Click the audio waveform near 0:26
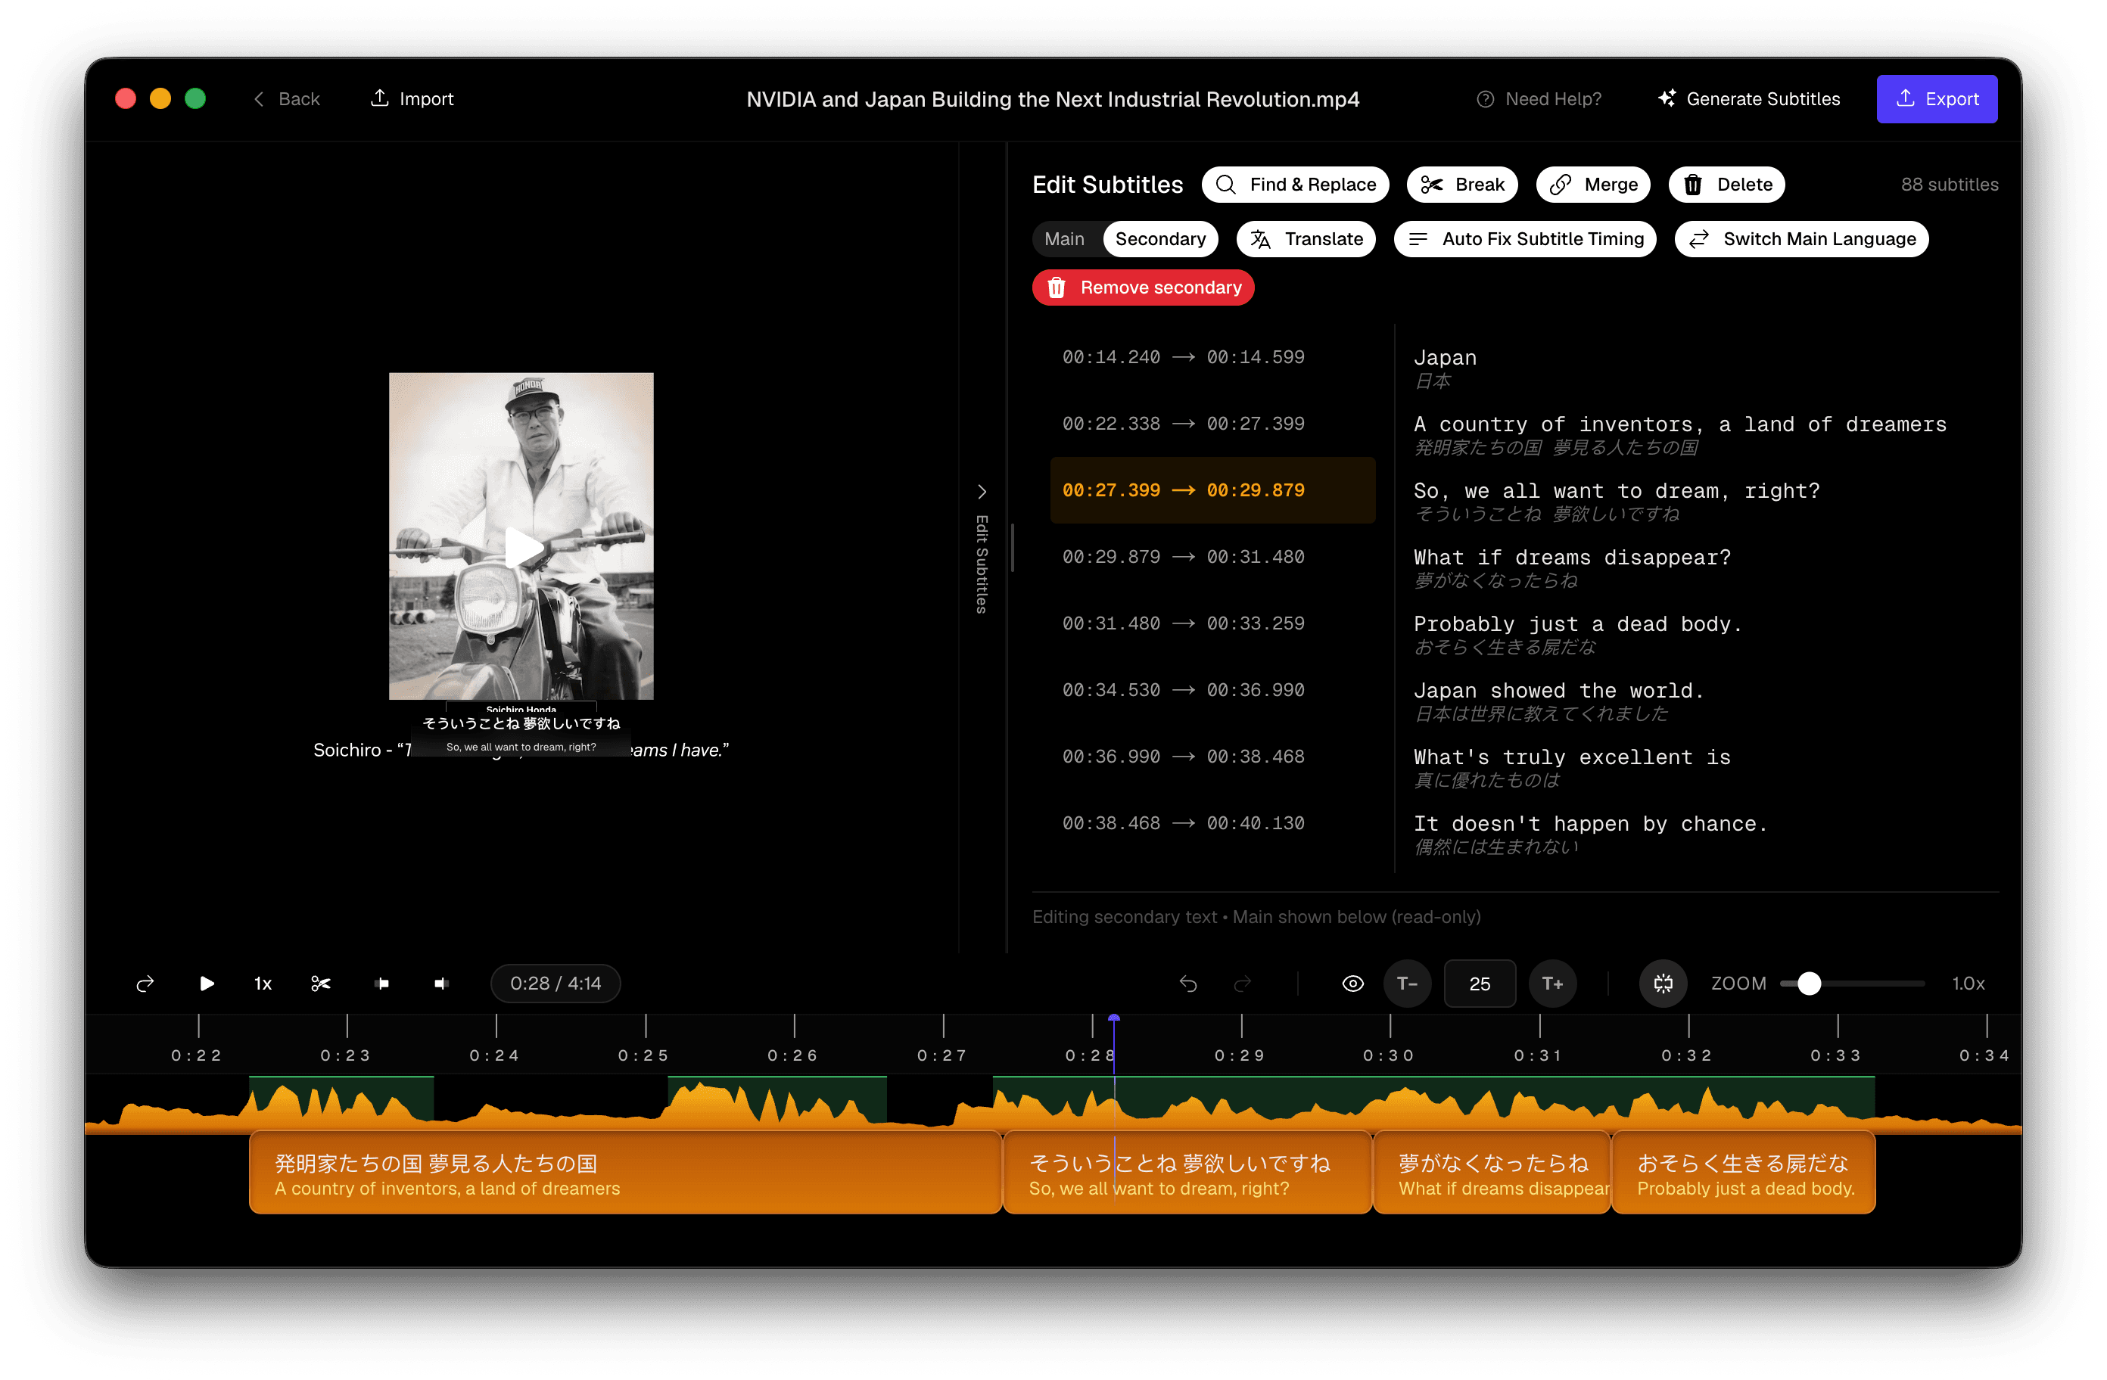Image resolution: width=2107 pixels, height=1380 pixels. [794, 1105]
